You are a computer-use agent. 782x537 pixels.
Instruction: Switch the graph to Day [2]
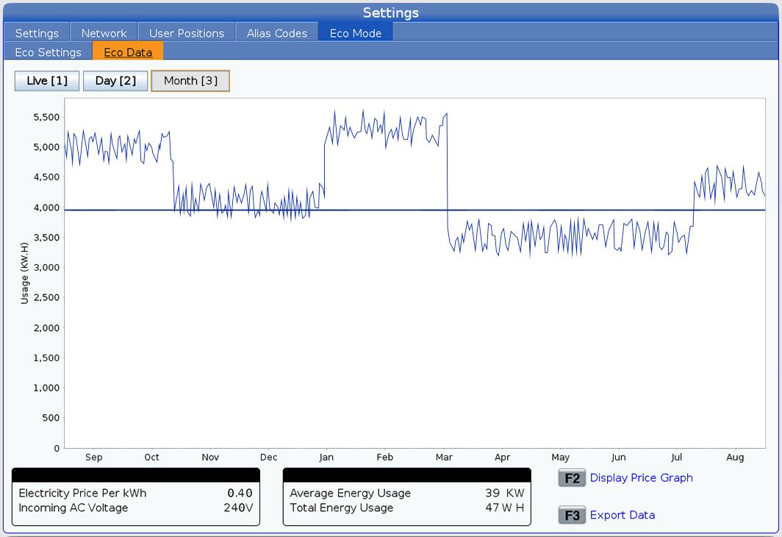coord(115,81)
